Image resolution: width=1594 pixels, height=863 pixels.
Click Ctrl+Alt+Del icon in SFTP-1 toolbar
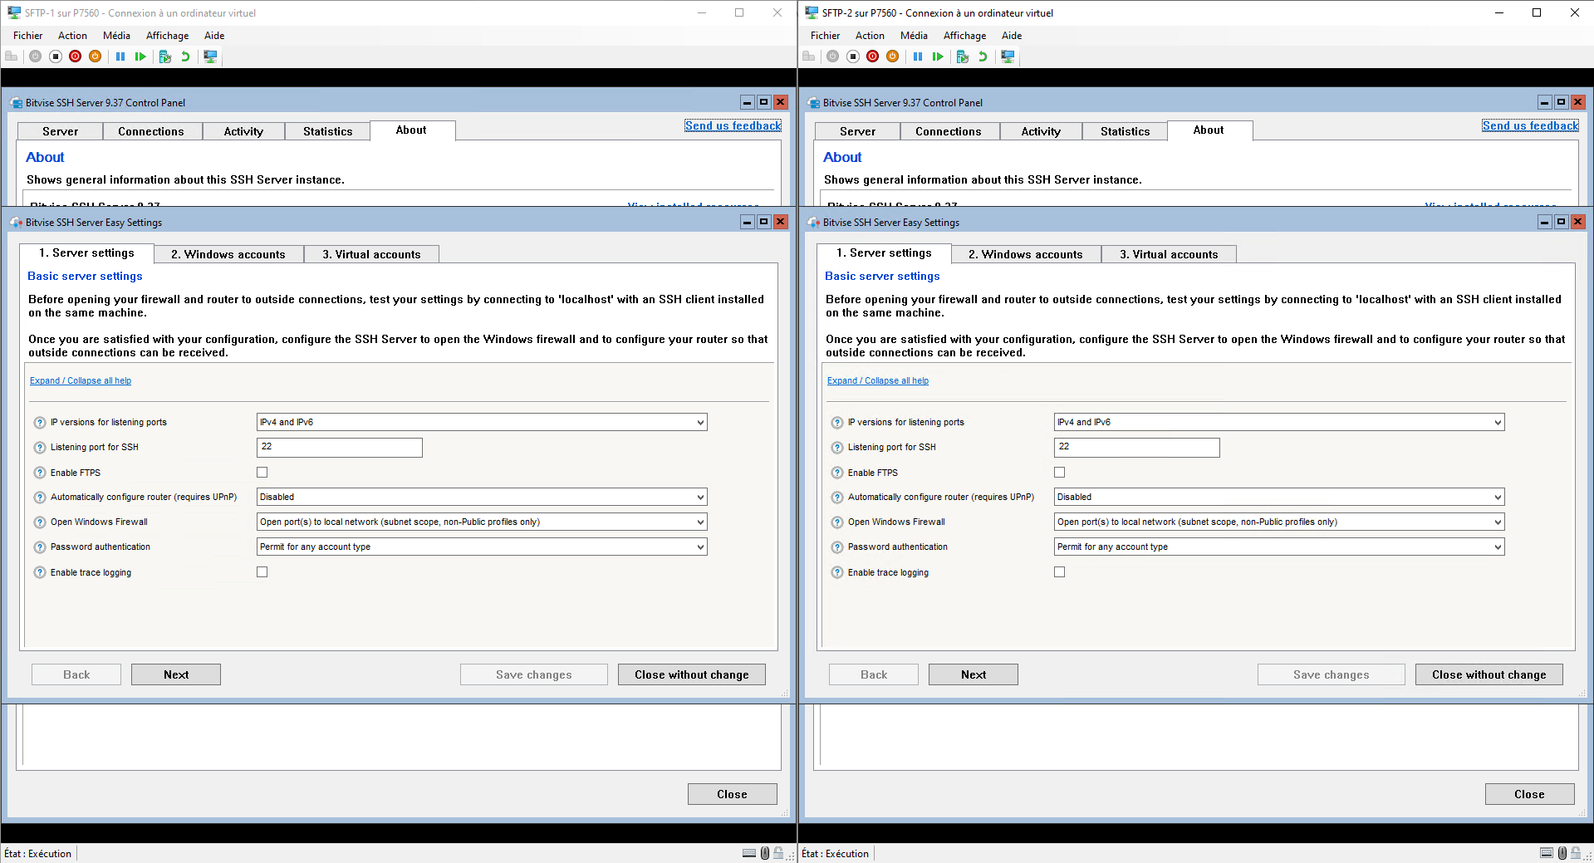[12, 56]
